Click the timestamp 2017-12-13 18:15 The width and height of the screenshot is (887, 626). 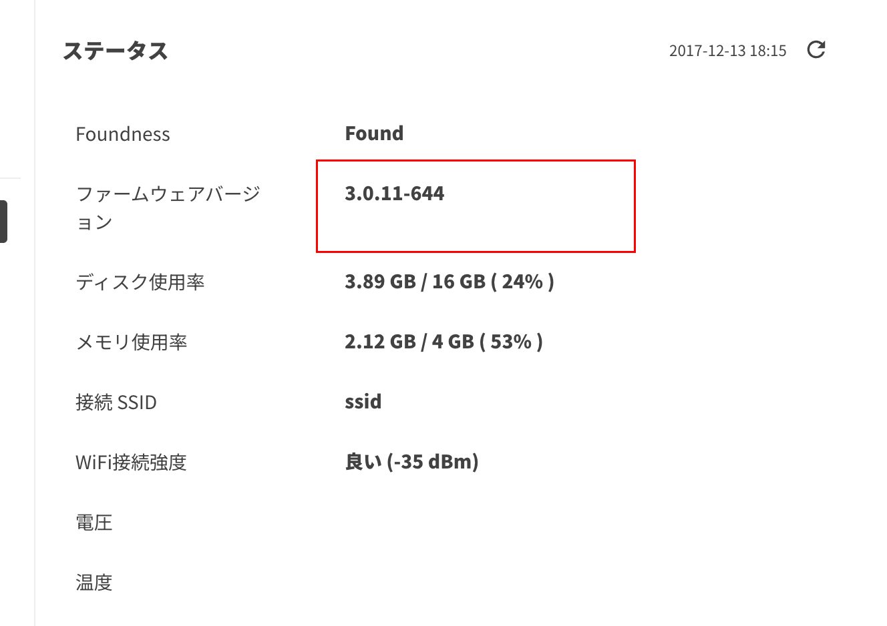click(728, 50)
